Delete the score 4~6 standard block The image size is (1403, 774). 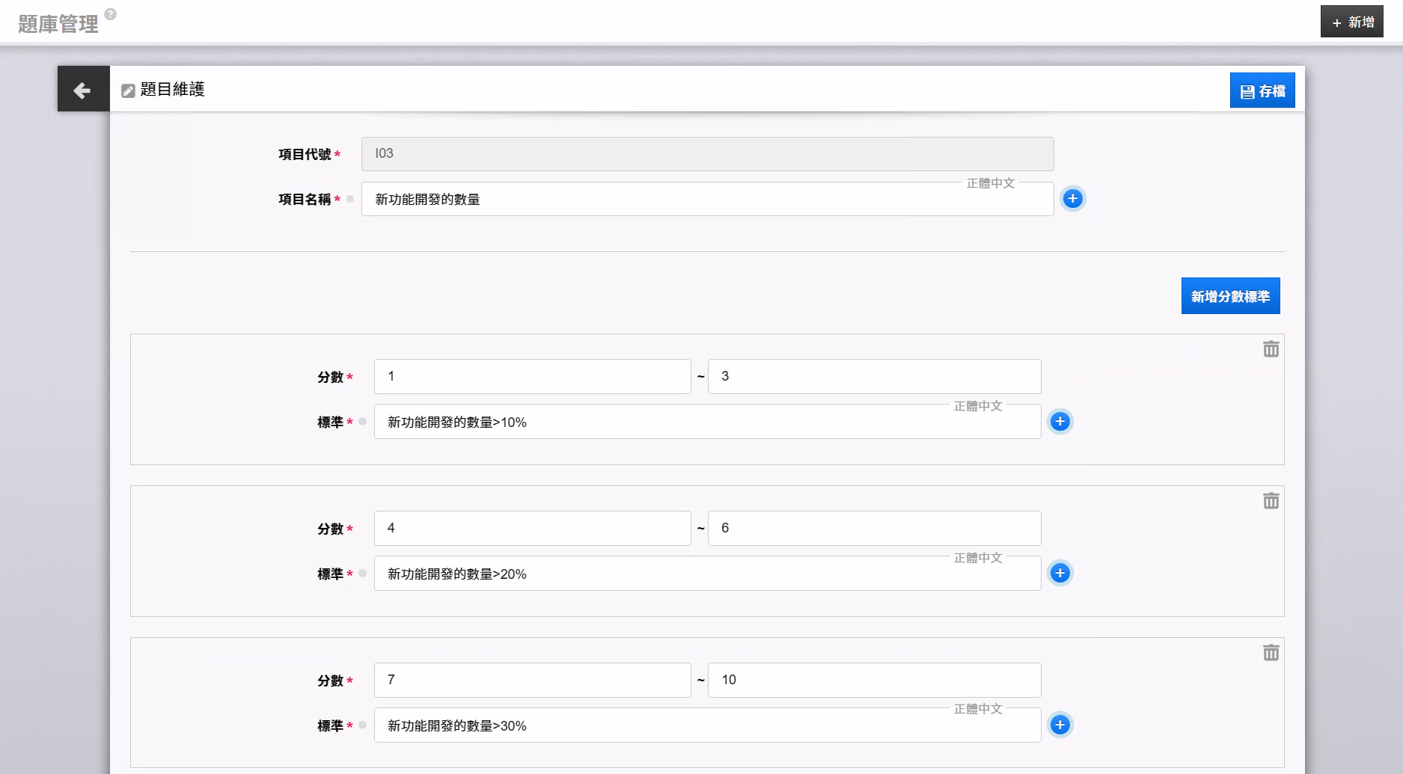(1271, 501)
